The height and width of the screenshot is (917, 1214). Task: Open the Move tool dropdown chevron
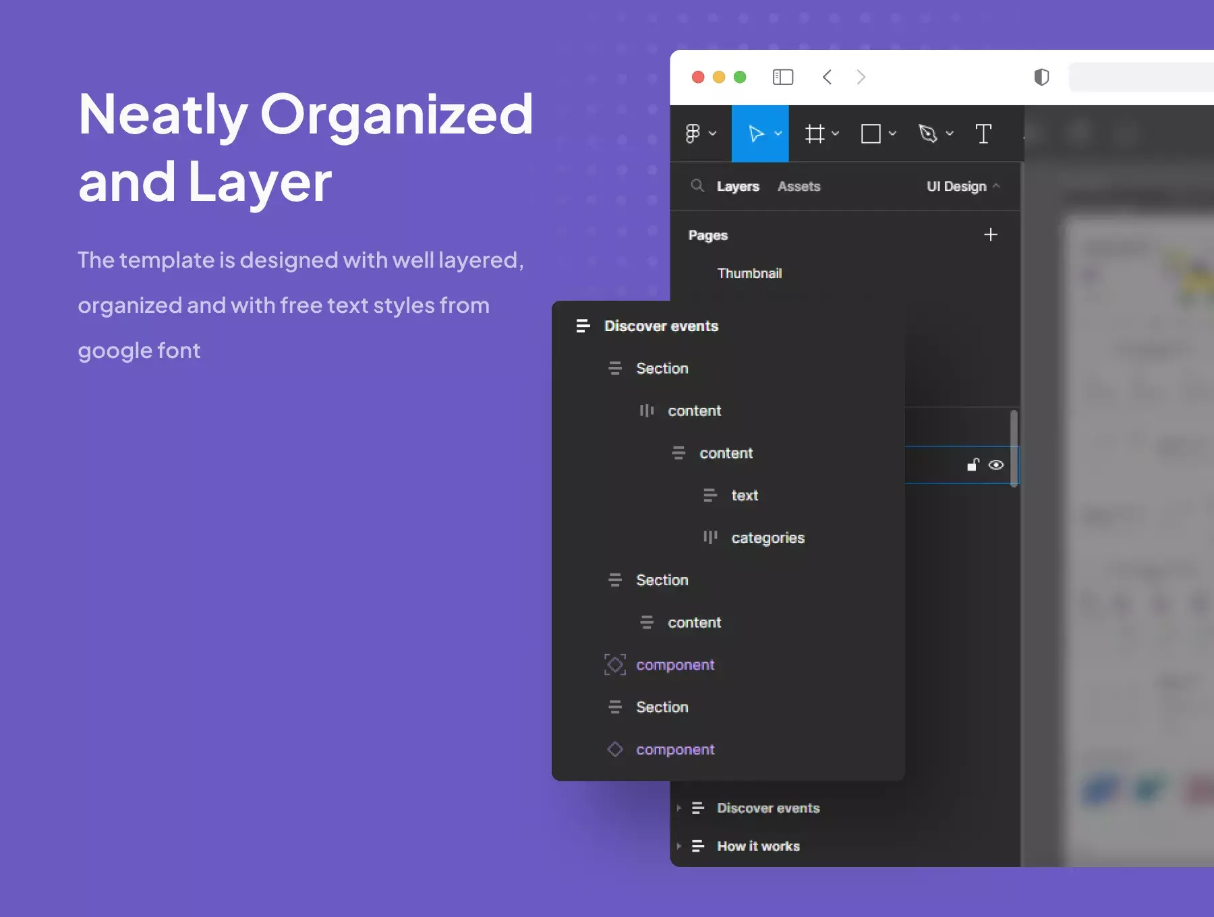(778, 134)
